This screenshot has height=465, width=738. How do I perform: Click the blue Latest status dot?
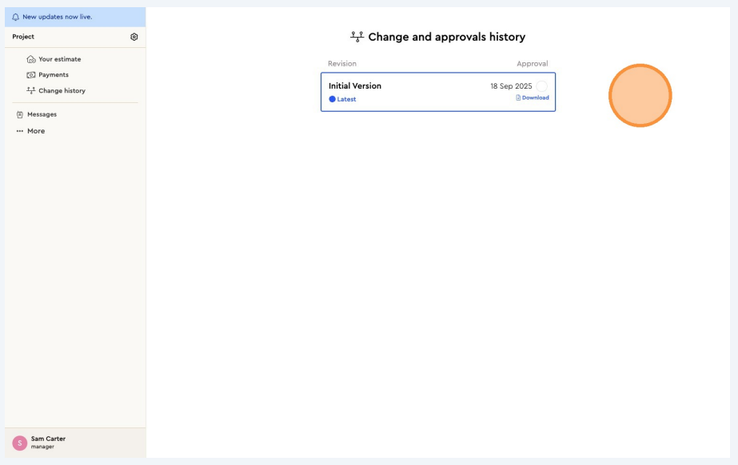[333, 99]
